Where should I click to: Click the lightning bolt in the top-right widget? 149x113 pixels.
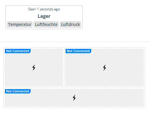[105, 68]
